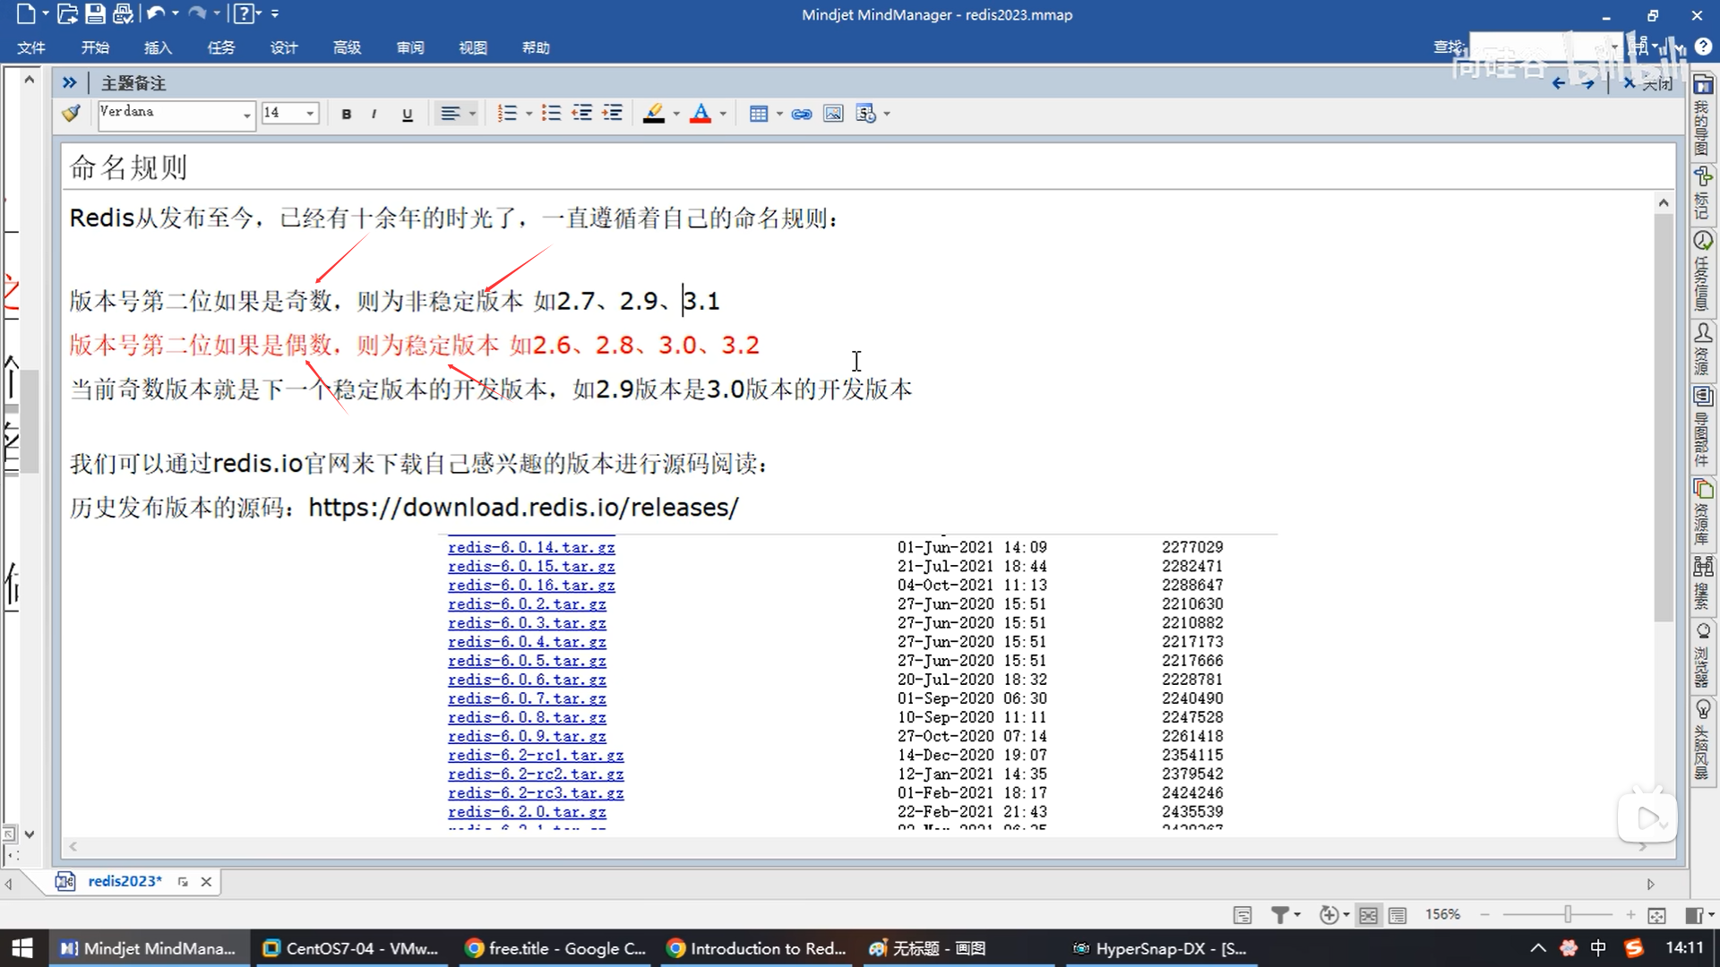Open the font size 14 dropdown

[x=310, y=114]
